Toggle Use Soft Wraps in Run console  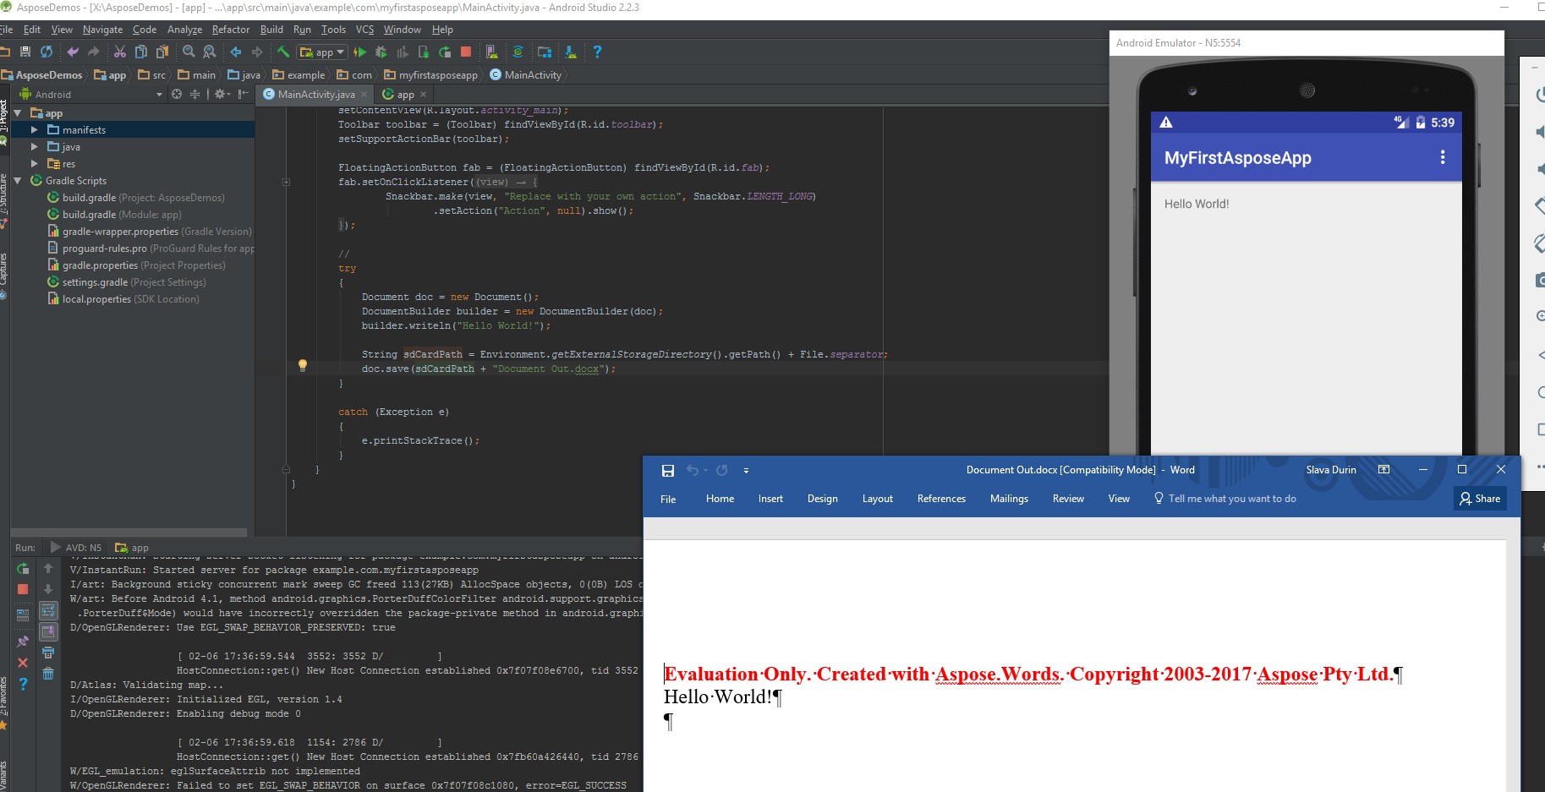point(48,610)
